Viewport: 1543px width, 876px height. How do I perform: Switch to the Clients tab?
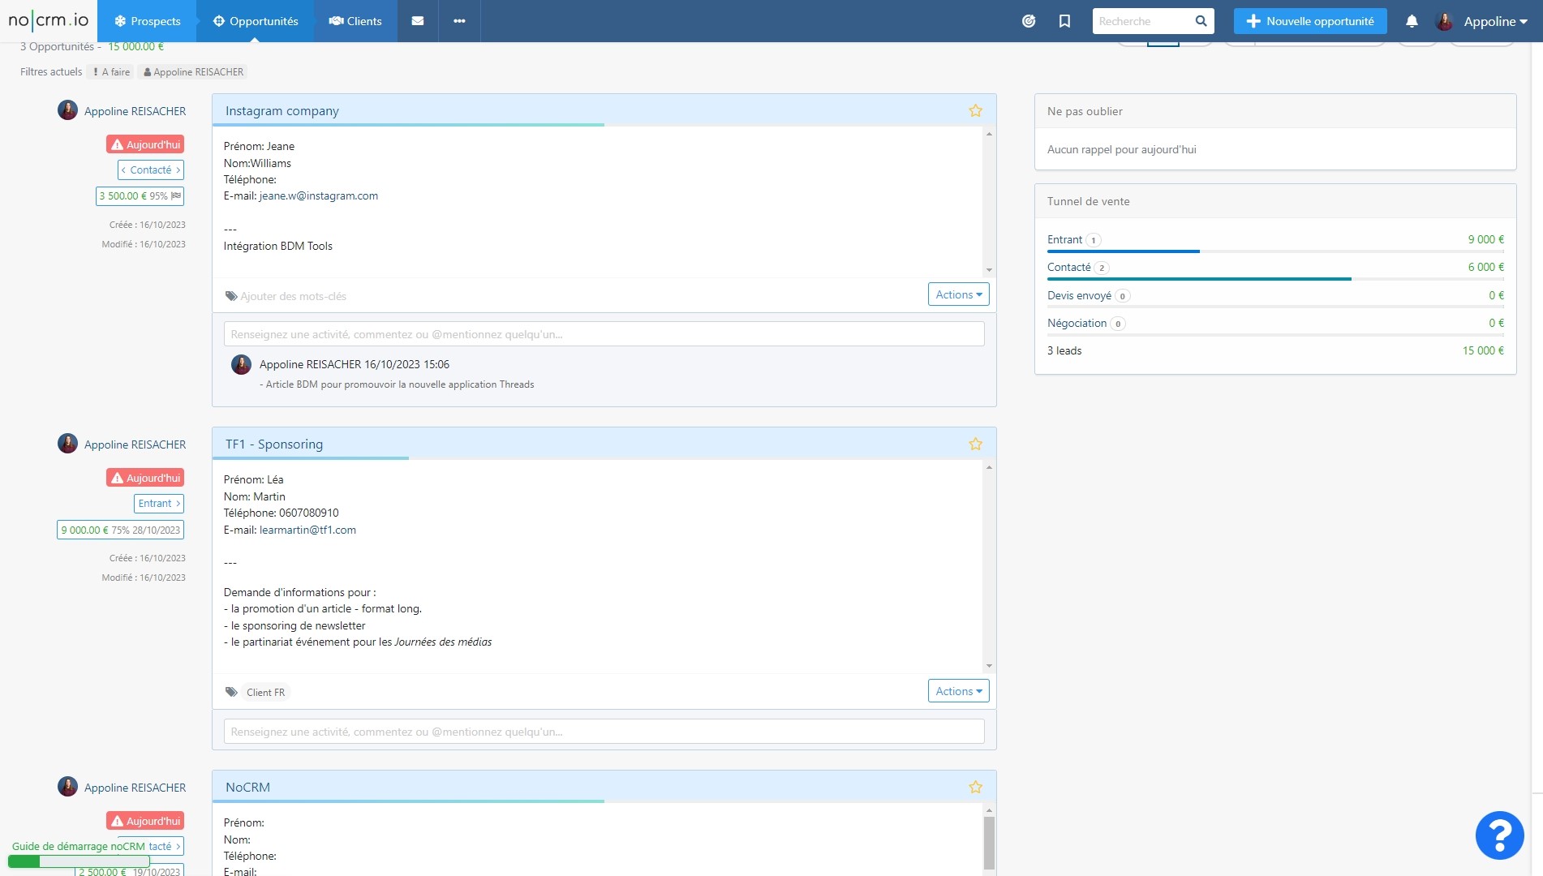(355, 21)
